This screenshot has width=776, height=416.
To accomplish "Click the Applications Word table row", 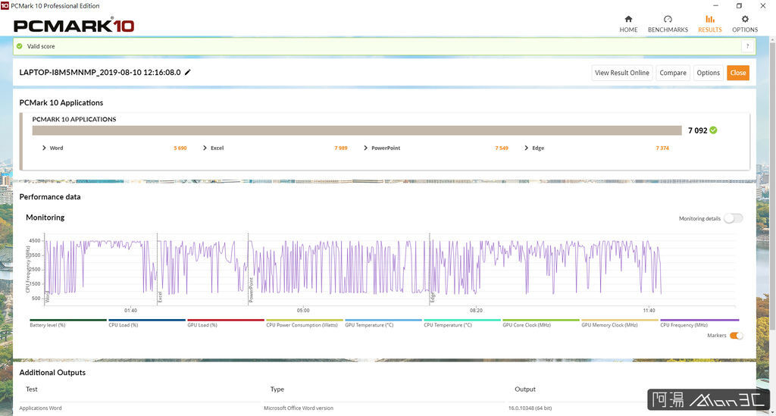I will point(383,408).
